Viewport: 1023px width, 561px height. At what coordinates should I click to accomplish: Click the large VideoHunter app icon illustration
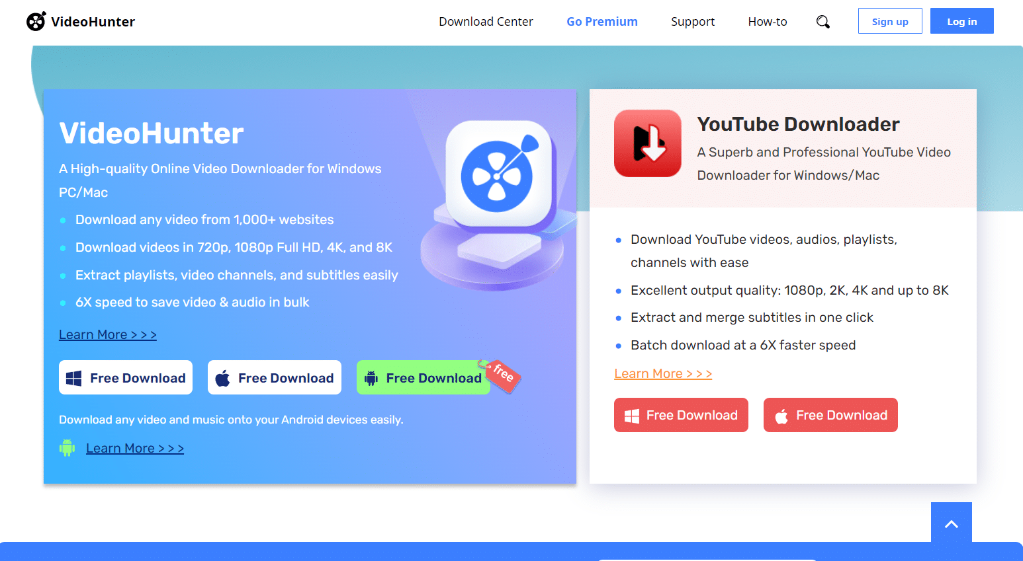point(499,174)
